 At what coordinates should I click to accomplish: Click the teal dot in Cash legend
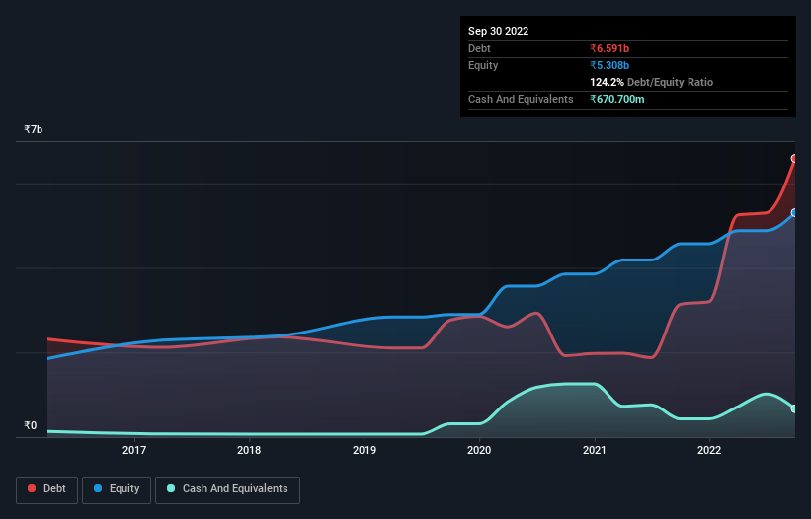point(171,488)
